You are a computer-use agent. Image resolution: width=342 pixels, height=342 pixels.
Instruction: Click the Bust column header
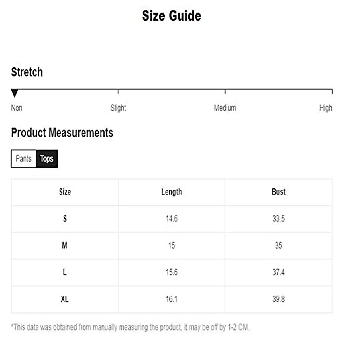pyautogui.click(x=278, y=192)
